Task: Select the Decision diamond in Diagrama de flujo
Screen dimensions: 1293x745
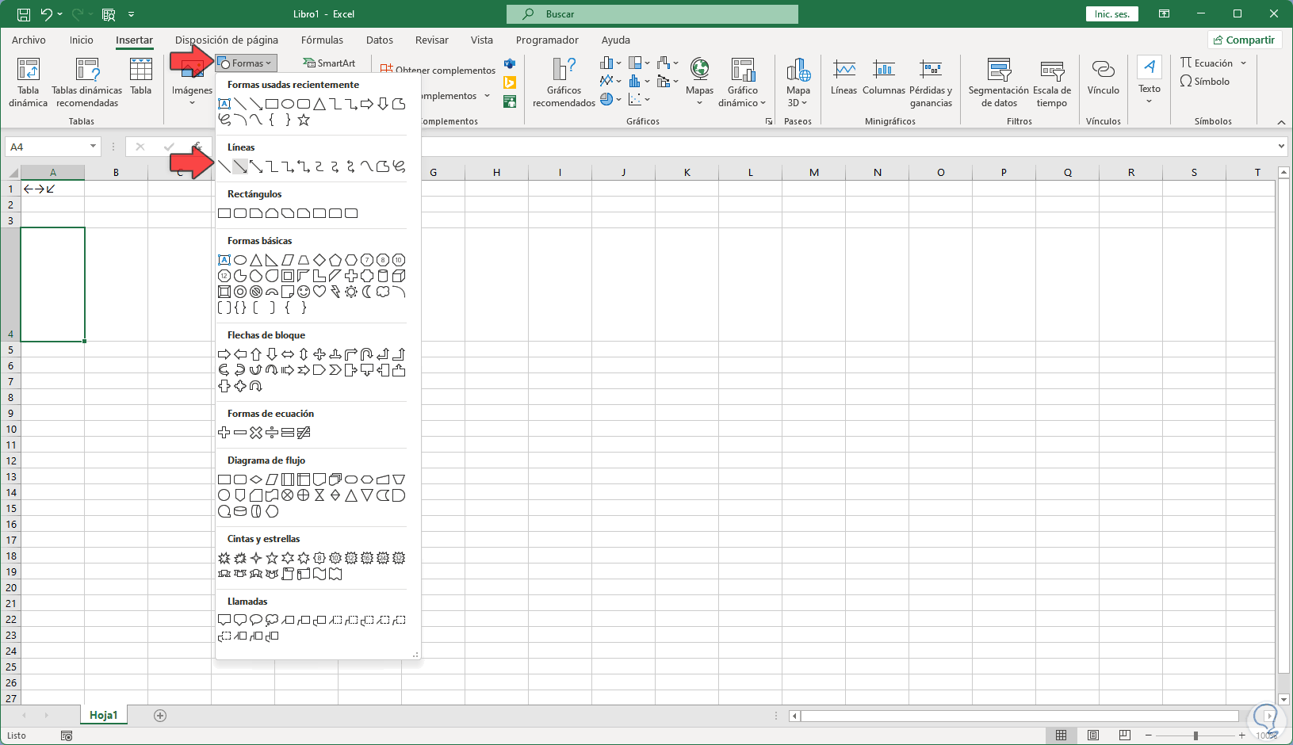Action: click(x=256, y=479)
